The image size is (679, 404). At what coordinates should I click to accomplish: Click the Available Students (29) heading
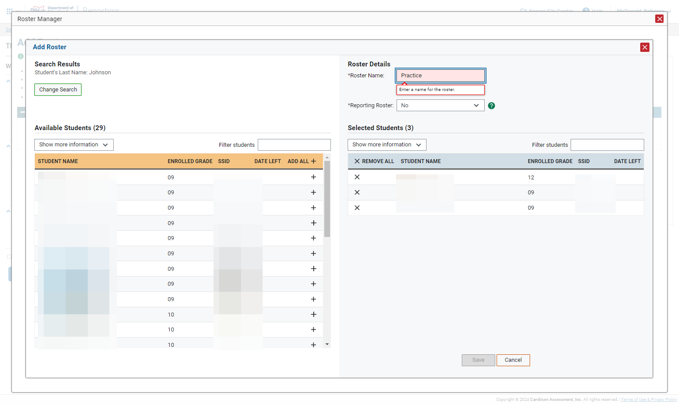[70, 128]
